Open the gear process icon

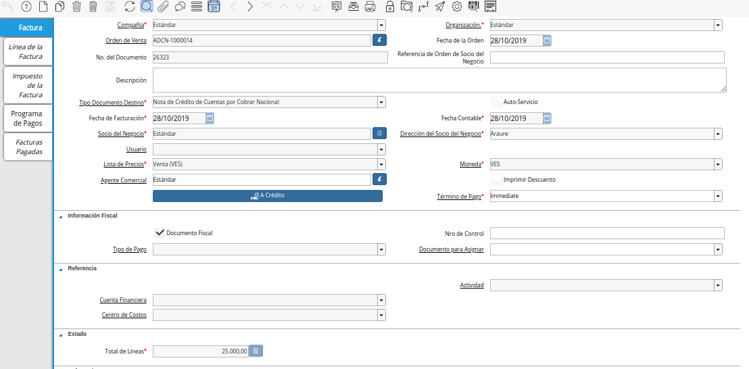coord(457,7)
